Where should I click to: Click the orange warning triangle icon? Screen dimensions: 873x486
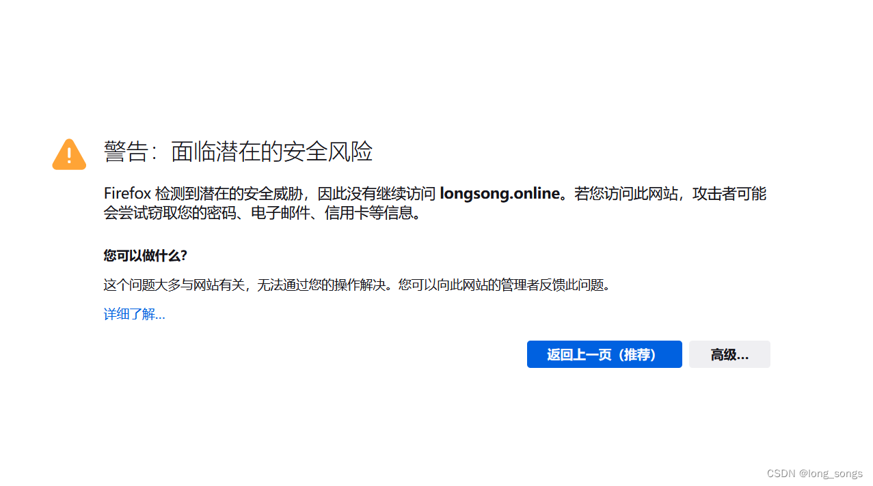[69, 154]
